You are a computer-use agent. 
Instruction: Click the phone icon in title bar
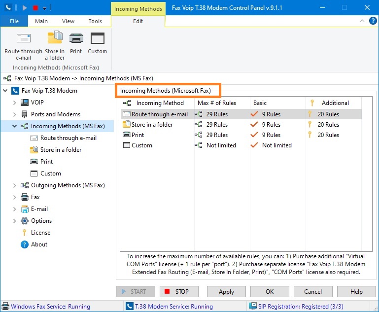pos(8,8)
